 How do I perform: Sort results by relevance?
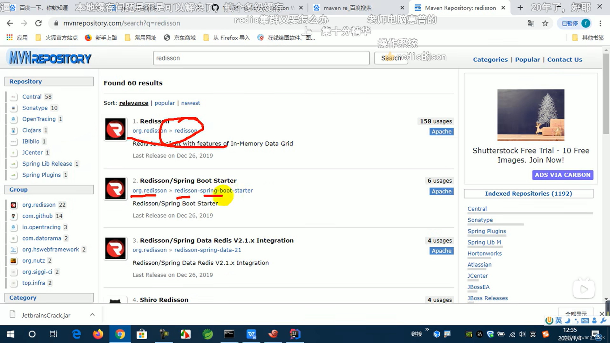click(x=133, y=103)
